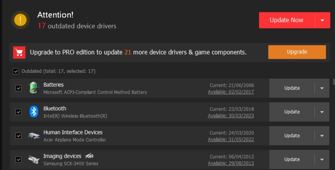Click the yellow attention warning icon
Viewport: 335px width, 170px height.
pos(20,20)
